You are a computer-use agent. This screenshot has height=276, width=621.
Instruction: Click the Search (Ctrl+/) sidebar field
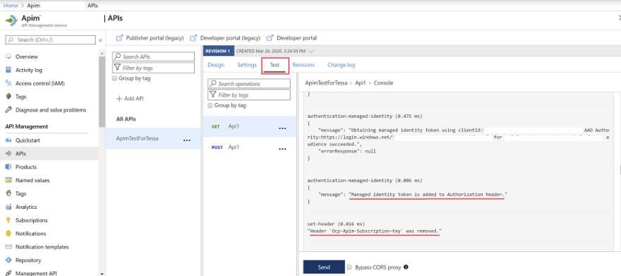click(50, 40)
